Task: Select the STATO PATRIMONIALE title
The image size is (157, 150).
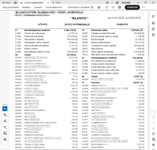Action: [77, 25]
